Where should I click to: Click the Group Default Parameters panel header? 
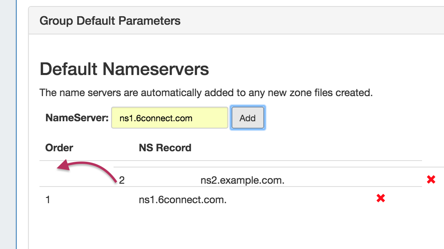tap(110, 21)
